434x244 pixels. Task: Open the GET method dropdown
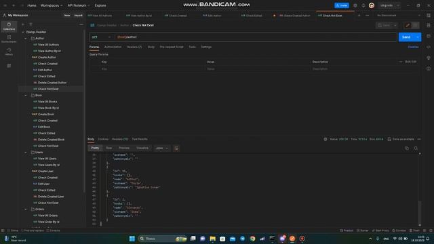point(101,37)
